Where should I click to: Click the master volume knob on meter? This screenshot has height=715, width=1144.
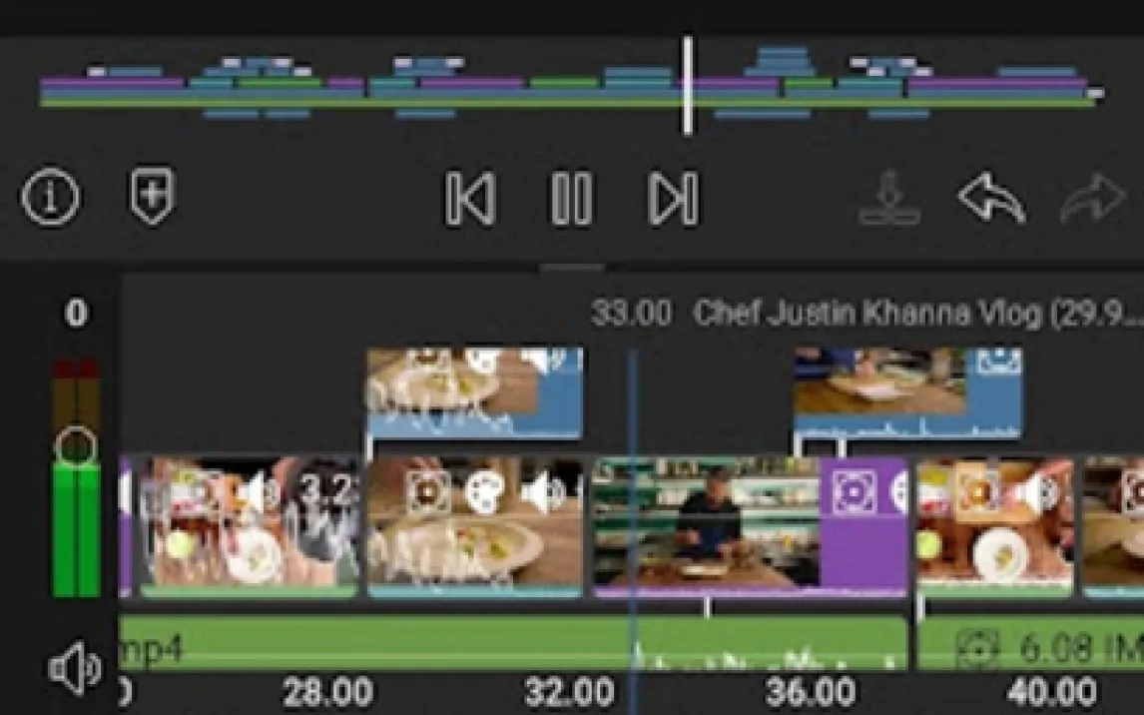tap(76, 446)
